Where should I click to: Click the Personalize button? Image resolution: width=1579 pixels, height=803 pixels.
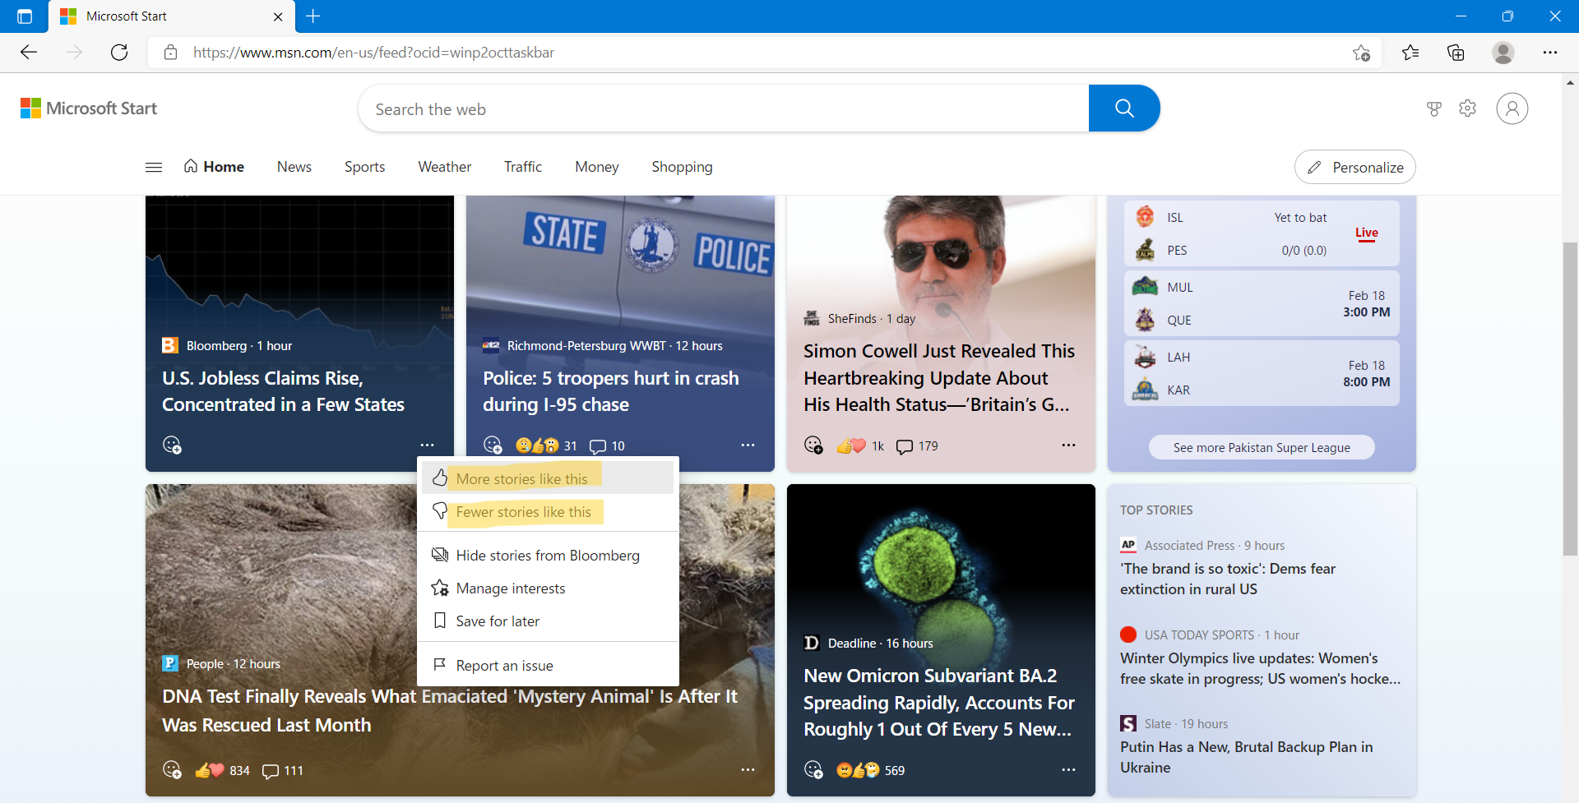(1354, 166)
